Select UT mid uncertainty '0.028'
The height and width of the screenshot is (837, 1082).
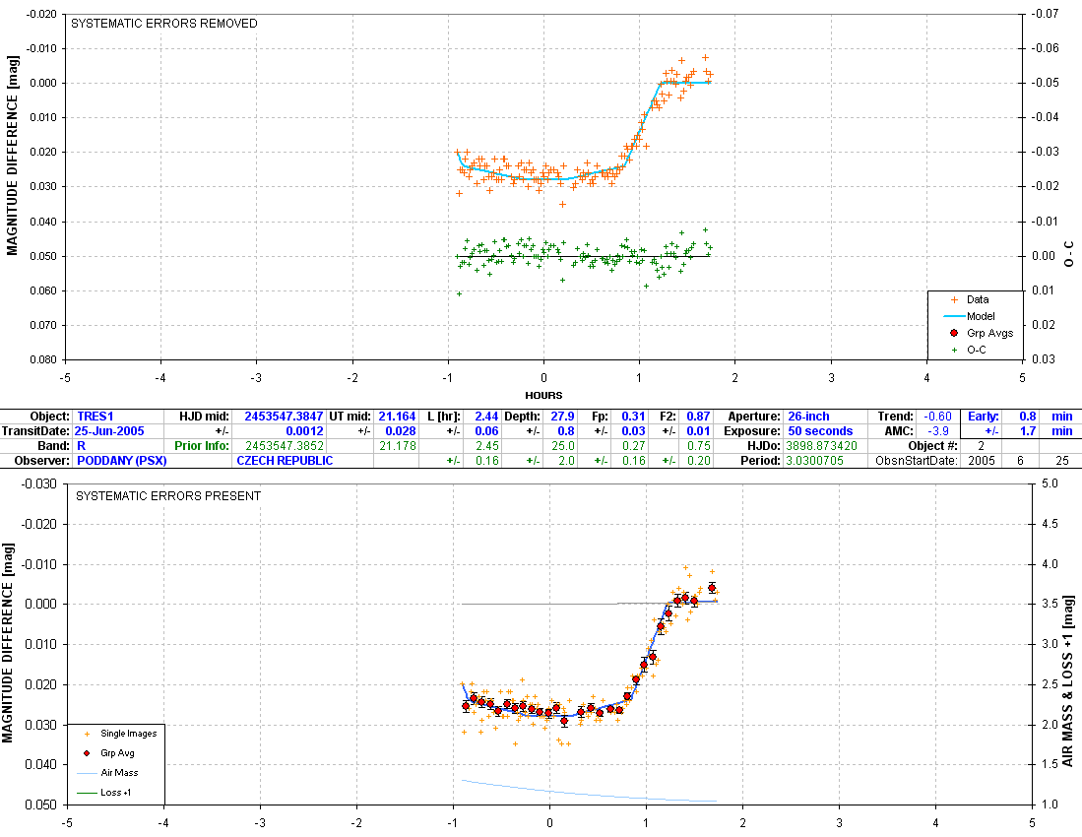[x=401, y=431]
